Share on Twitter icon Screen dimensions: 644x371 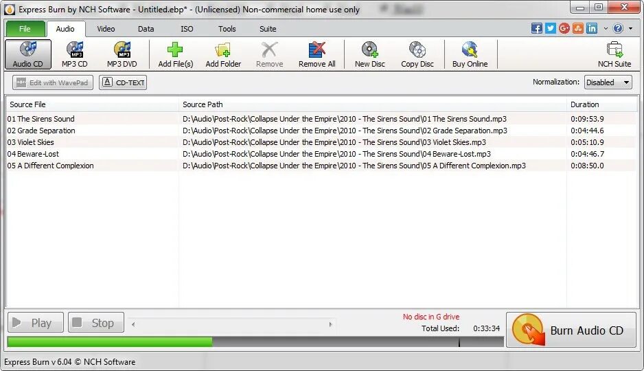point(551,28)
